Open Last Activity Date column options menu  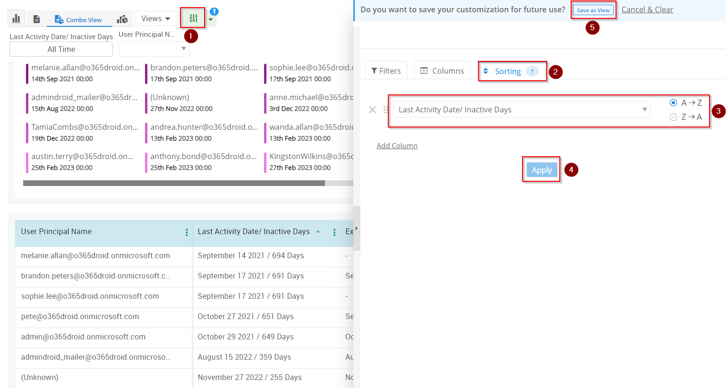334,232
